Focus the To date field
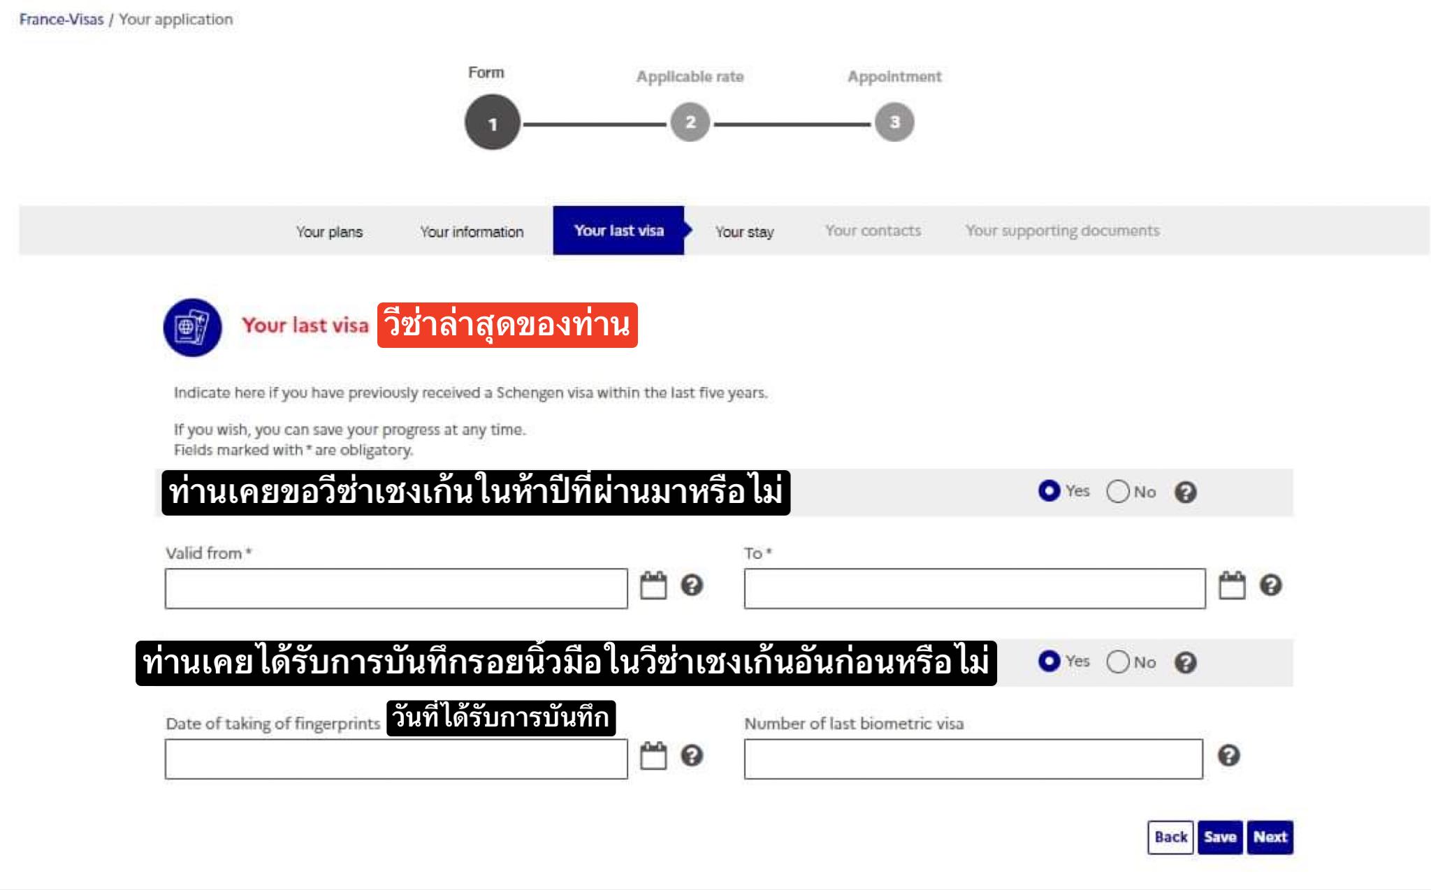 point(975,588)
